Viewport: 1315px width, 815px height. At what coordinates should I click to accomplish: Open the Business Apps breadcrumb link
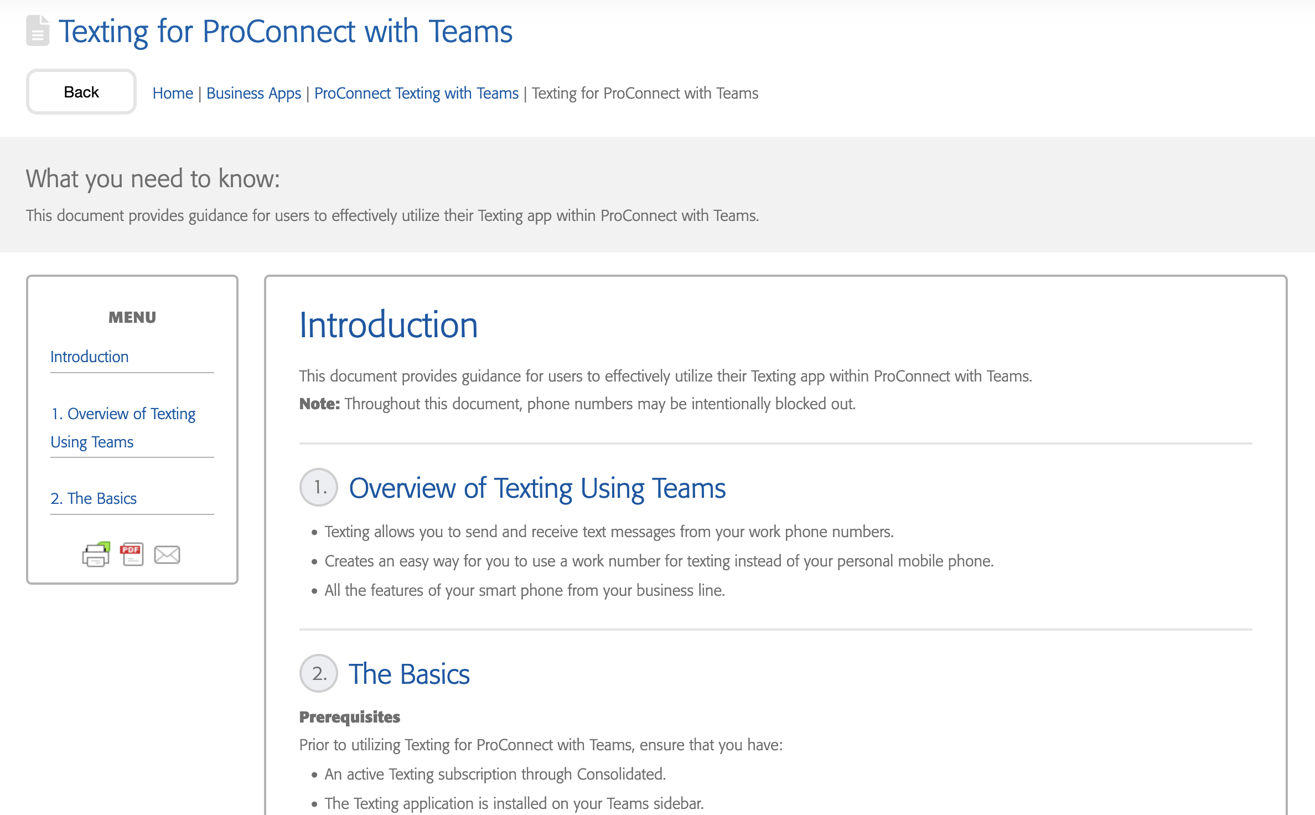point(253,93)
